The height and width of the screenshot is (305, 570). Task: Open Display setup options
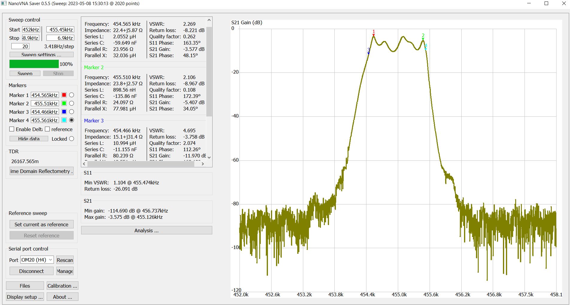pos(25,297)
